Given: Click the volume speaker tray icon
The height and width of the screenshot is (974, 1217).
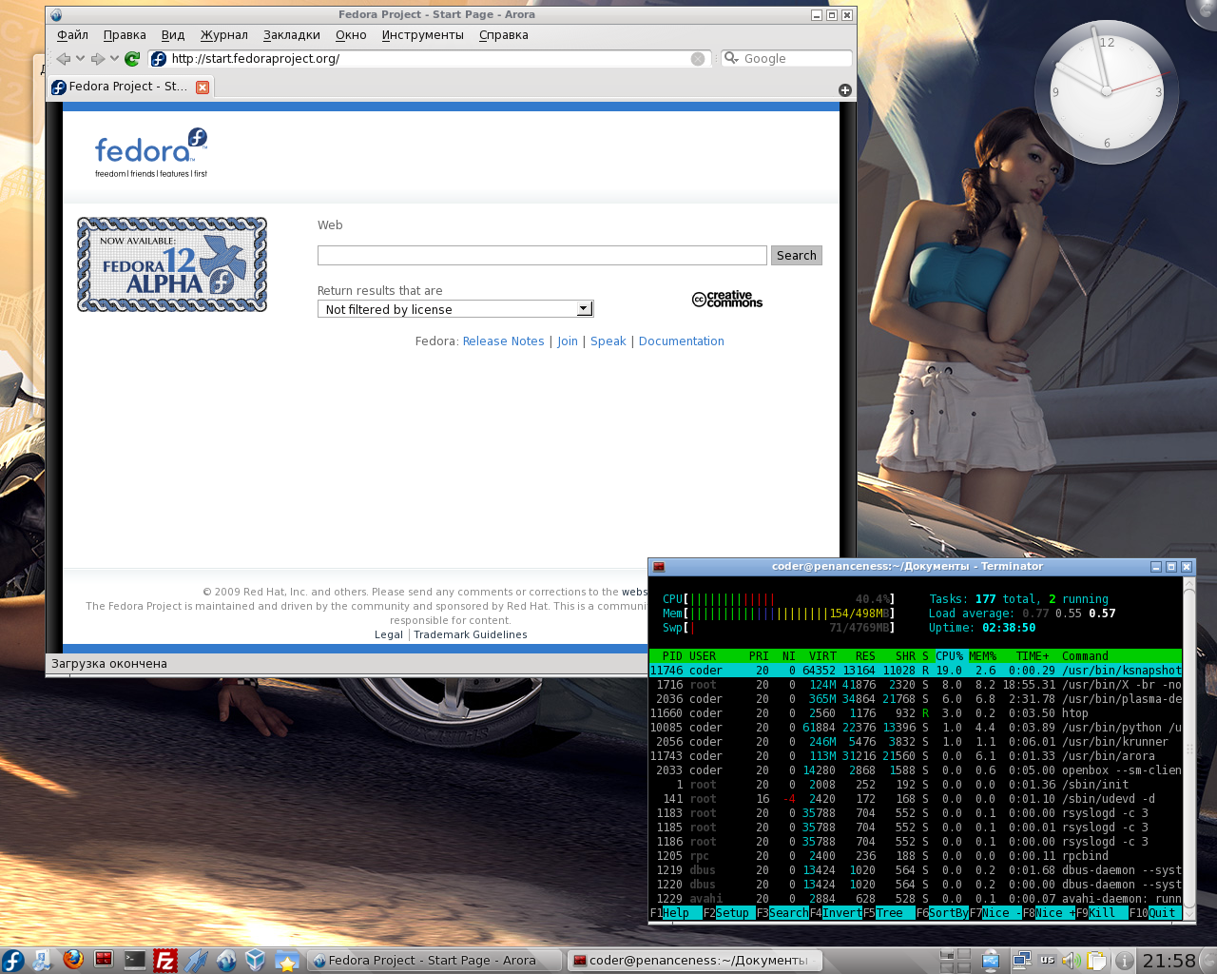Looking at the screenshot, I should 1071,961.
